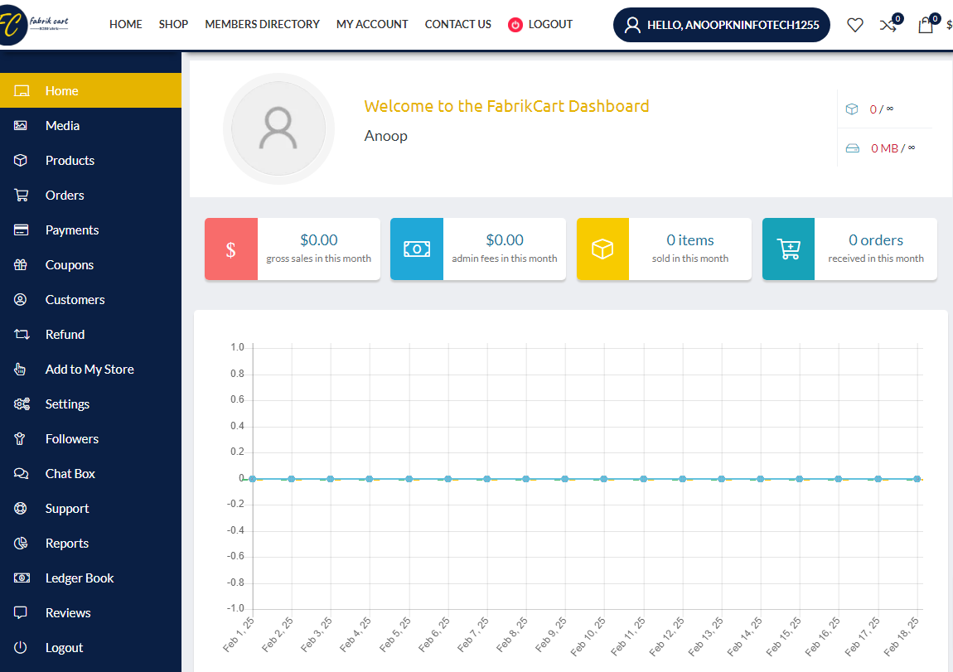The width and height of the screenshot is (953, 672).
Task: View Followers in the sidebar
Action: 72,438
